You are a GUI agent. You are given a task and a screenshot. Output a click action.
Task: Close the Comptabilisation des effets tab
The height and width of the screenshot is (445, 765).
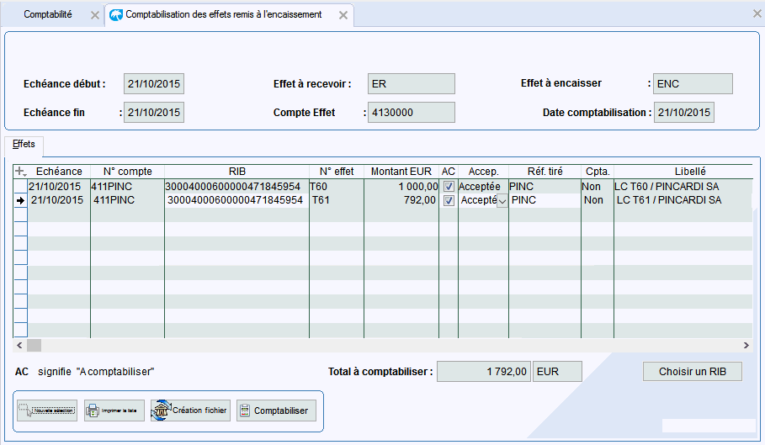342,15
